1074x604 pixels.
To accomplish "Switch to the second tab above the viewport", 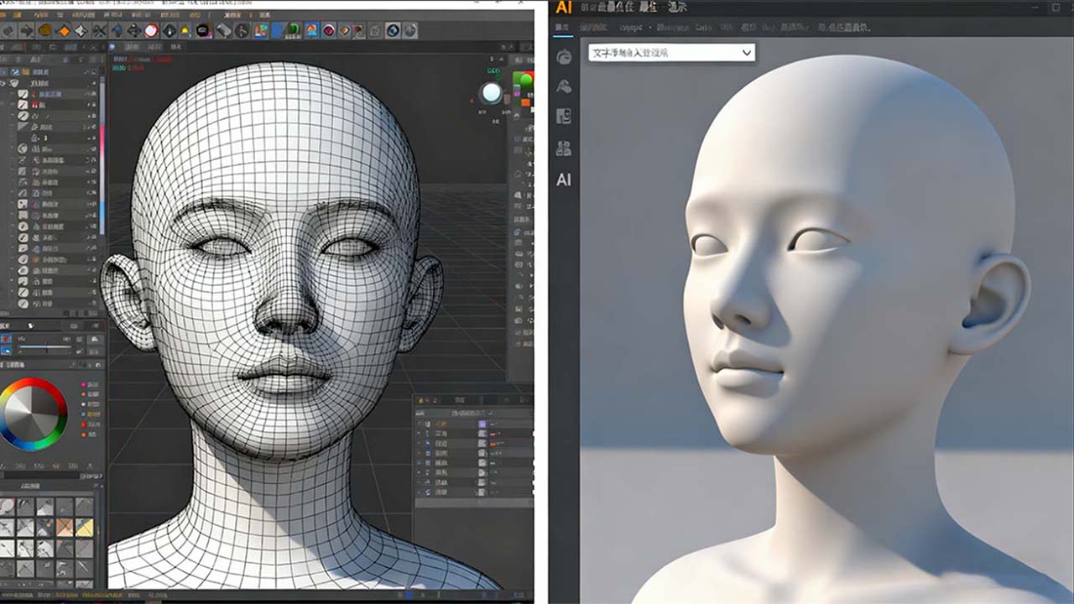I will (x=154, y=46).
